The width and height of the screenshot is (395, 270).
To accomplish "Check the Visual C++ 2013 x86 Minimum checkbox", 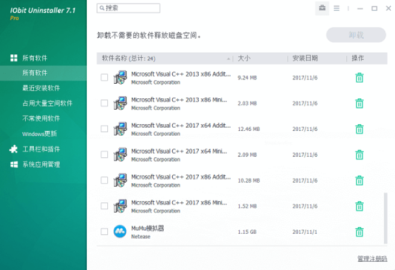I will (104, 103).
